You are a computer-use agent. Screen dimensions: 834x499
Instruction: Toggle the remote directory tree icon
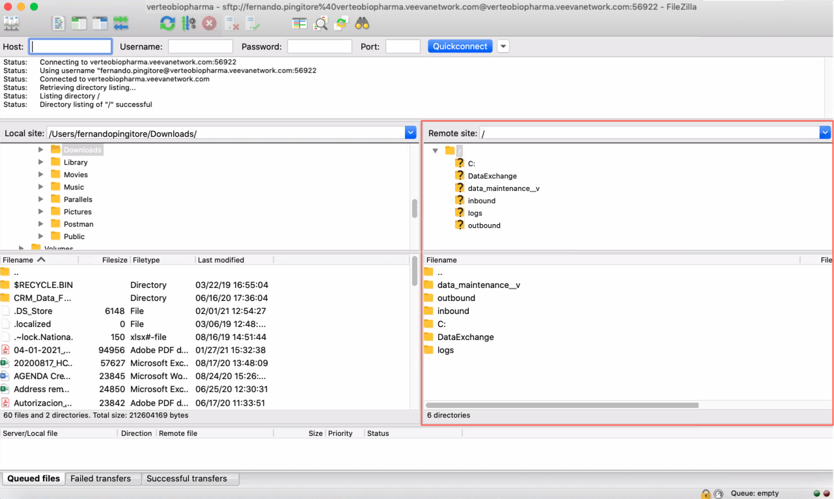tap(100, 23)
